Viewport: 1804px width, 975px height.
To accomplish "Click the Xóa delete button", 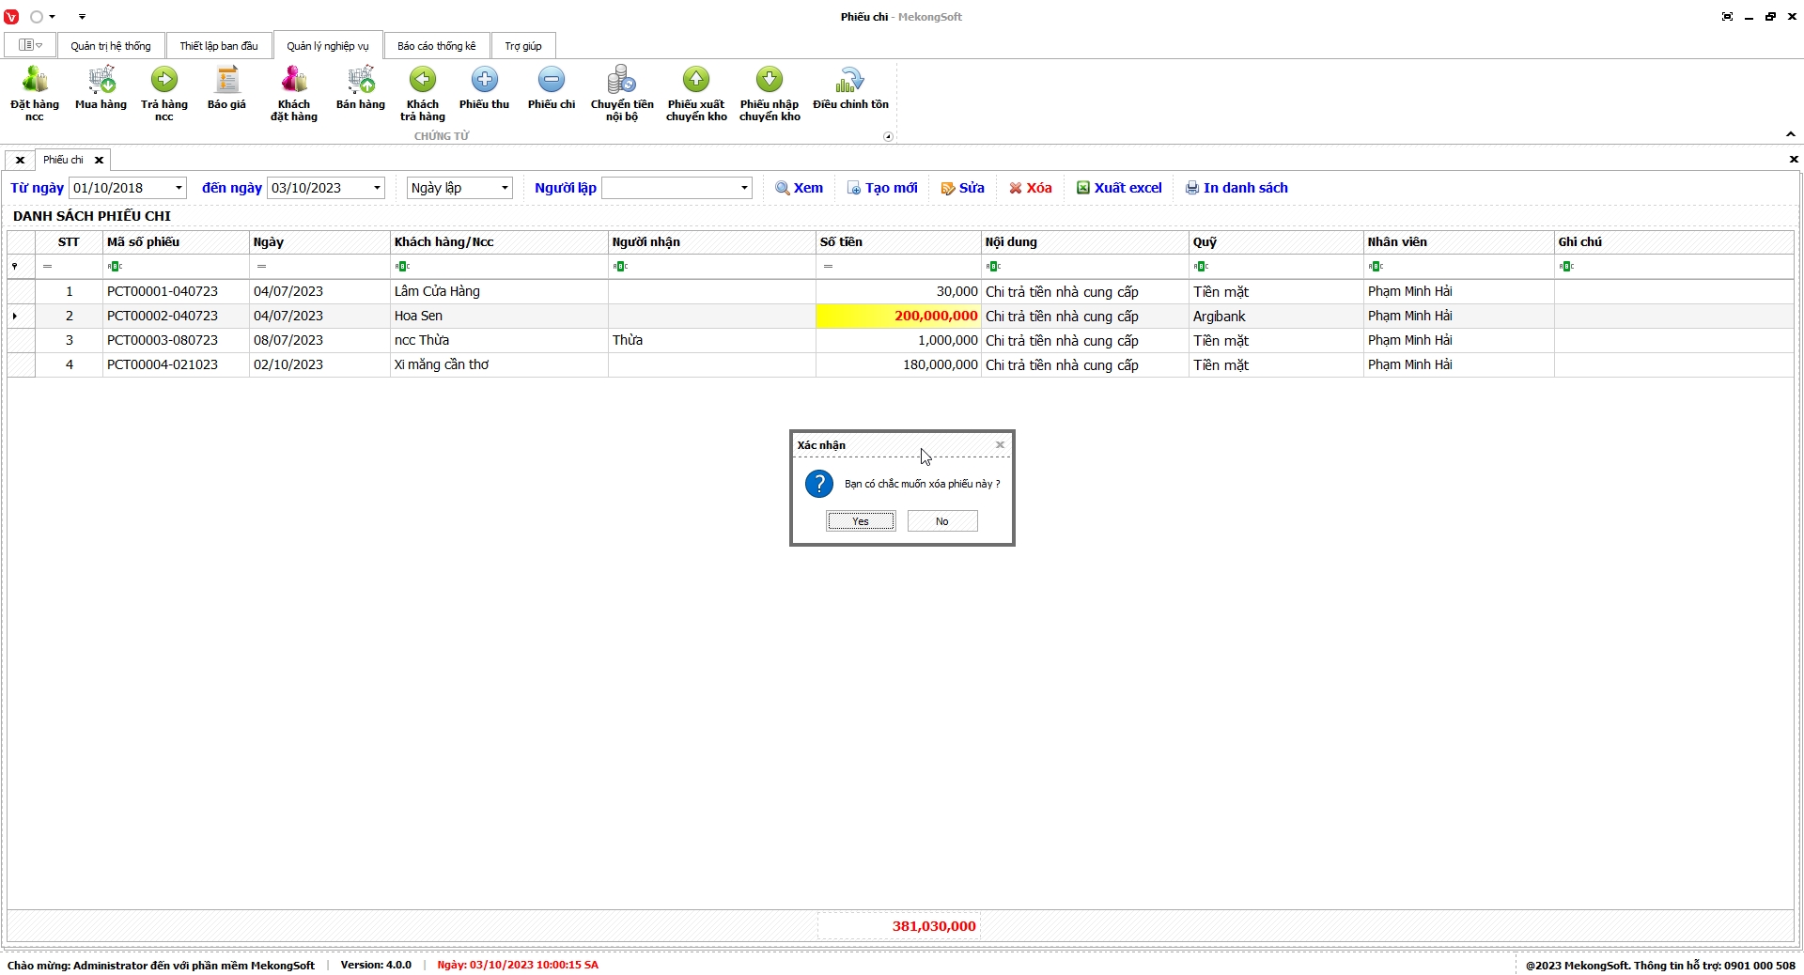I will coord(1031,188).
